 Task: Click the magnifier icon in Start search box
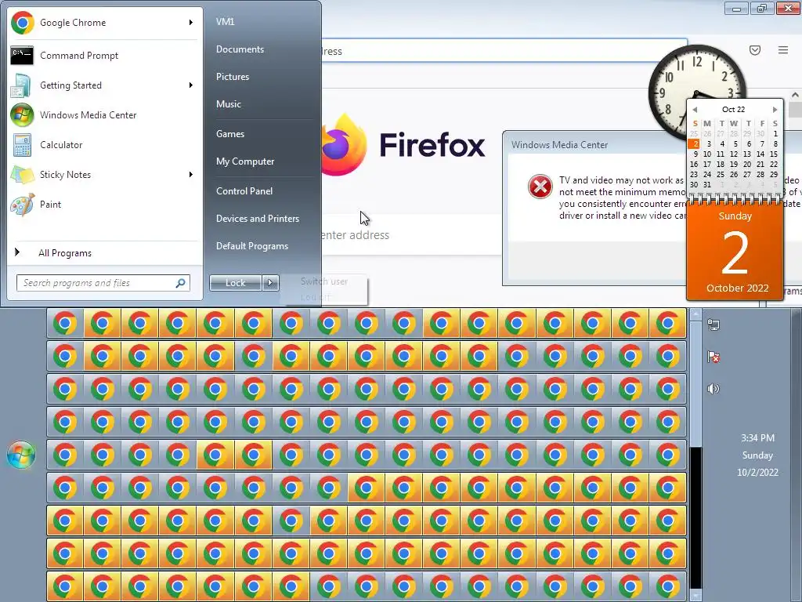click(x=181, y=282)
